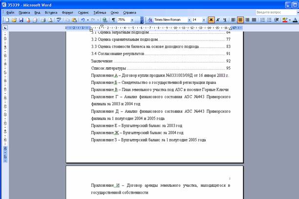Toggle show paragraph marks ¶

pos(113,20)
